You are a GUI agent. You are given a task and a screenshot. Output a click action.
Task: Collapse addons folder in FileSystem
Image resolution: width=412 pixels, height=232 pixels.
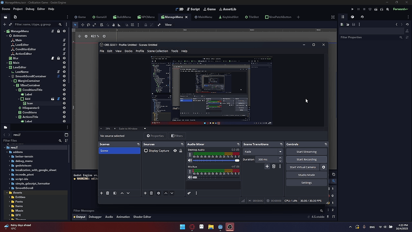pos(7,152)
